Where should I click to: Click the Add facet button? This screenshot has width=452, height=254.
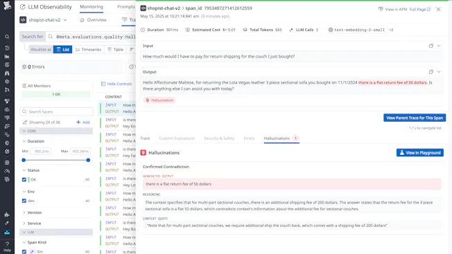(83, 123)
